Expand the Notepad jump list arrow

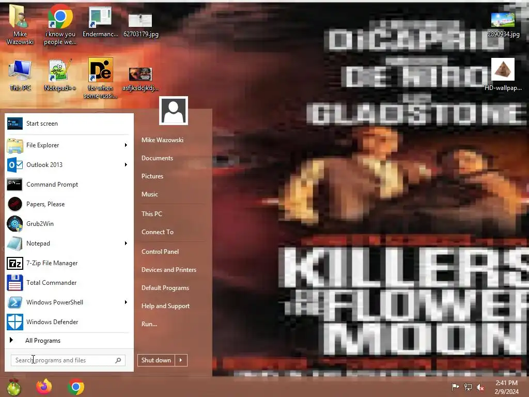(126, 243)
